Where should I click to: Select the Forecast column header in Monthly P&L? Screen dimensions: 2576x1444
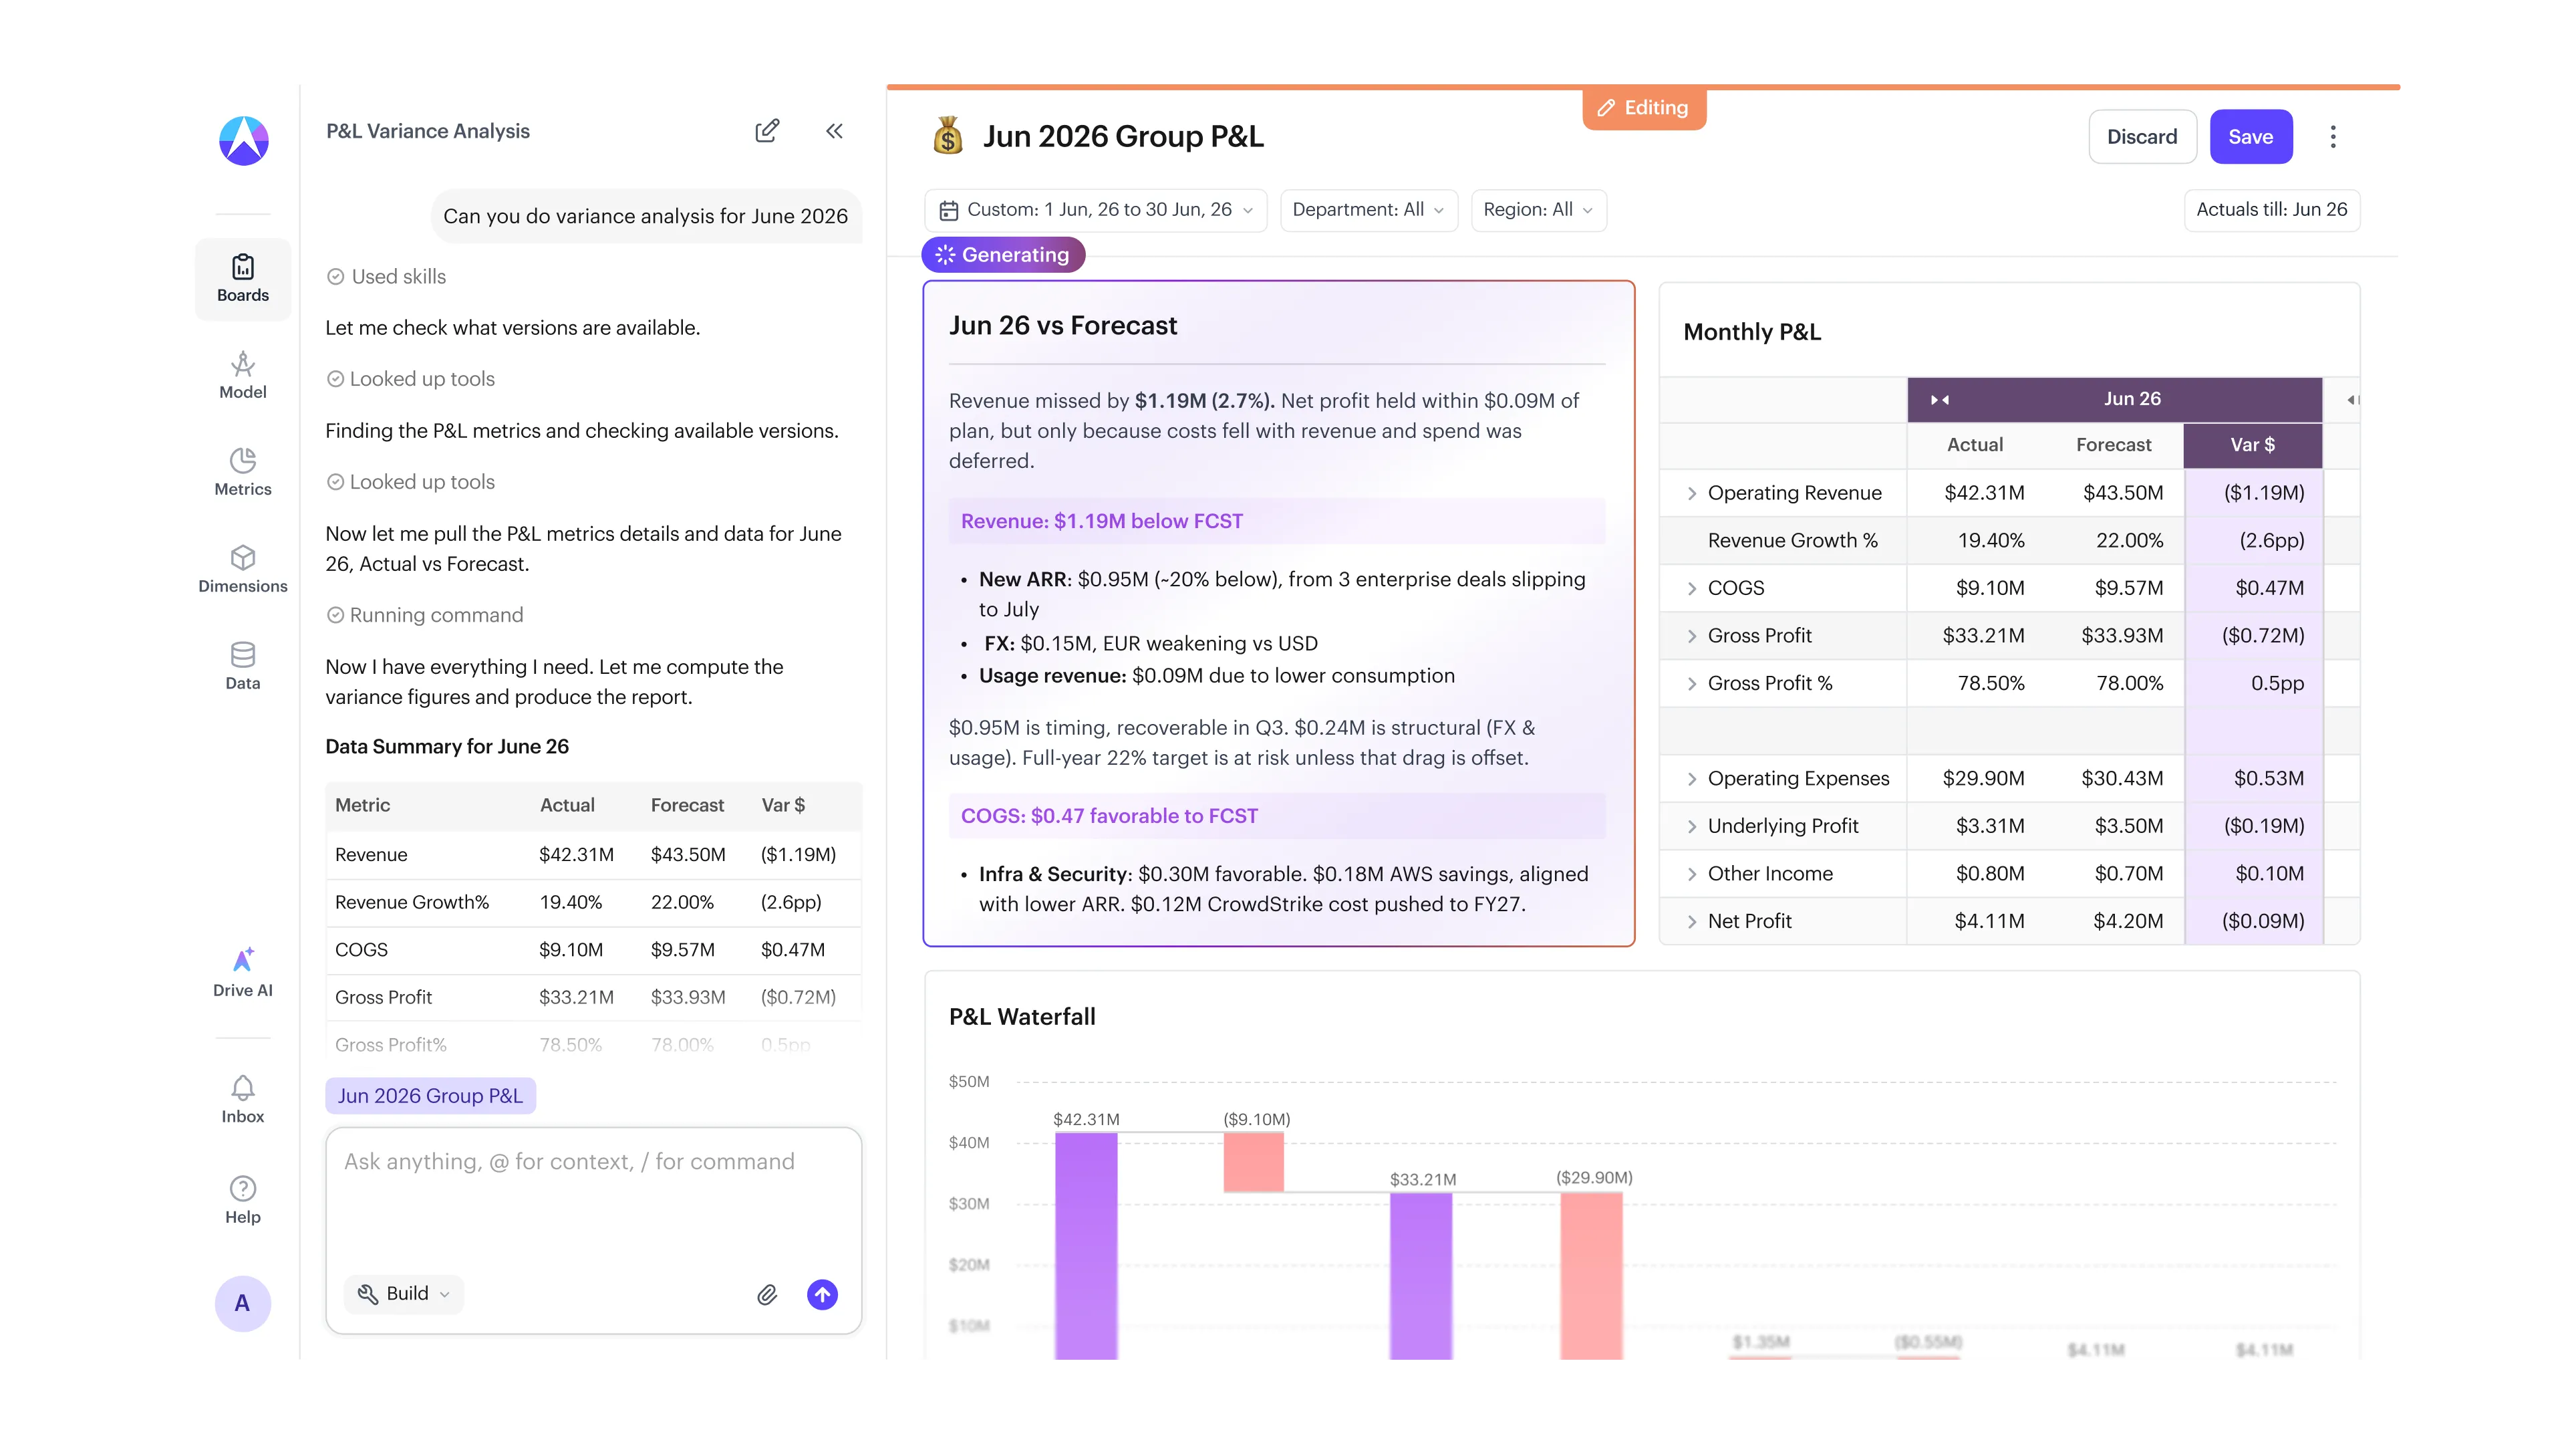(x=2113, y=445)
